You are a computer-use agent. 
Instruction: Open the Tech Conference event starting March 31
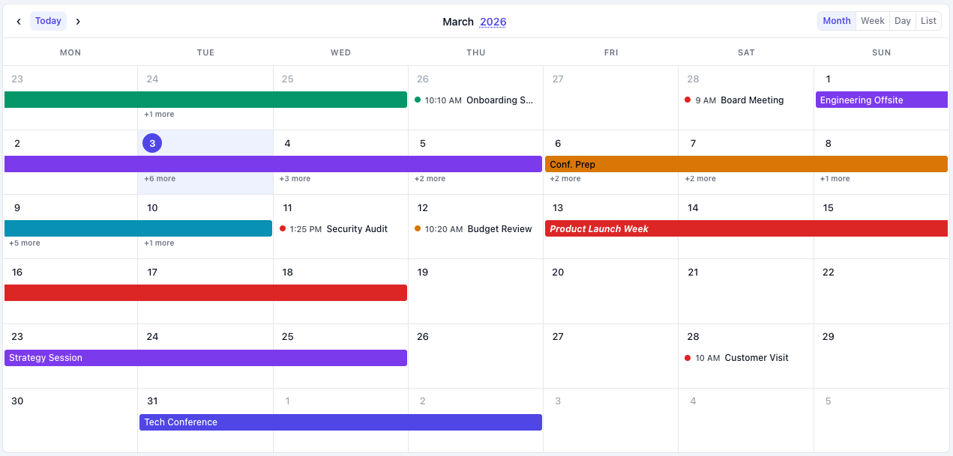point(300,422)
